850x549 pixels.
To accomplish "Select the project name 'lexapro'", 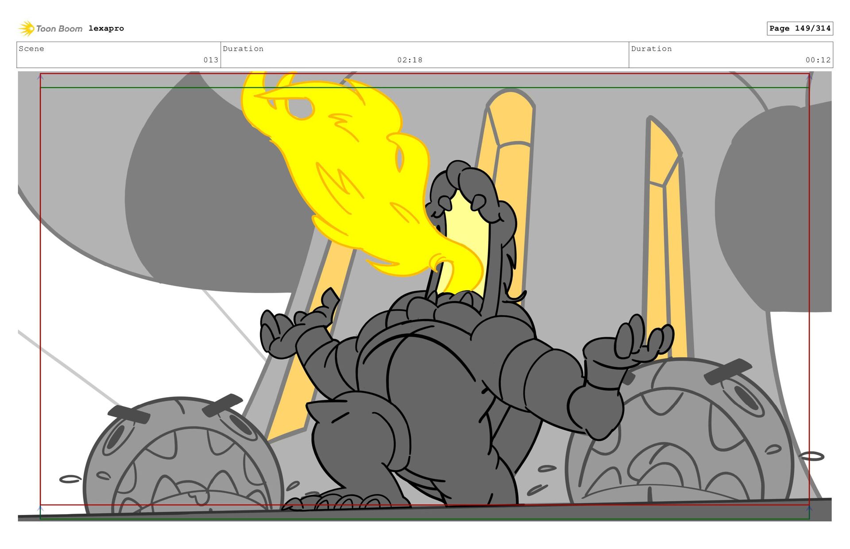I will click(x=106, y=28).
